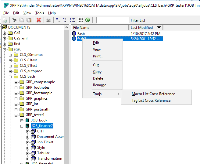Click the XPP PathFinder app icon in title bar

tap(6, 5)
